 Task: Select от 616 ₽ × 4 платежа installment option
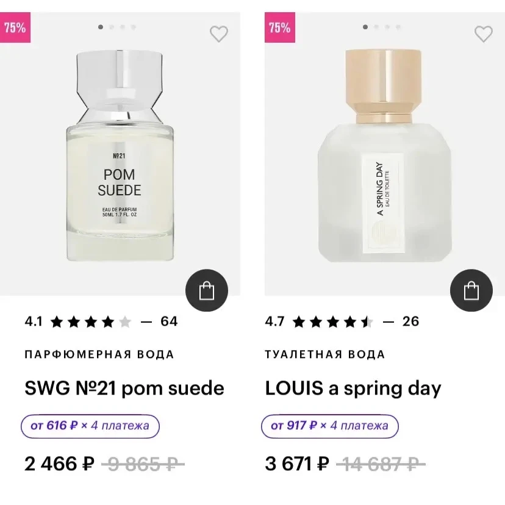coord(90,426)
